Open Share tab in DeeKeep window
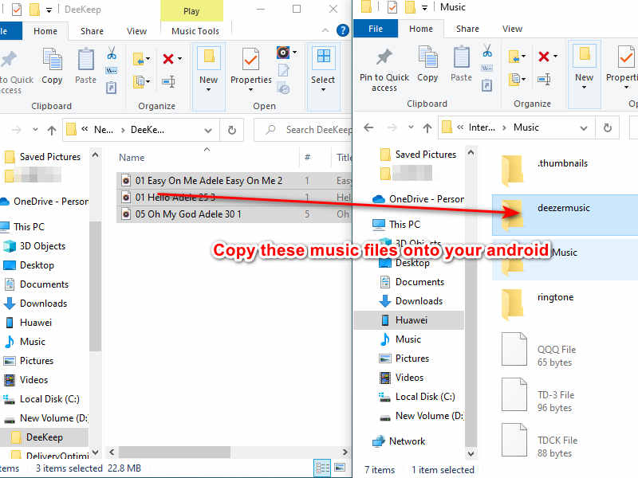638x478 pixels. tap(92, 31)
